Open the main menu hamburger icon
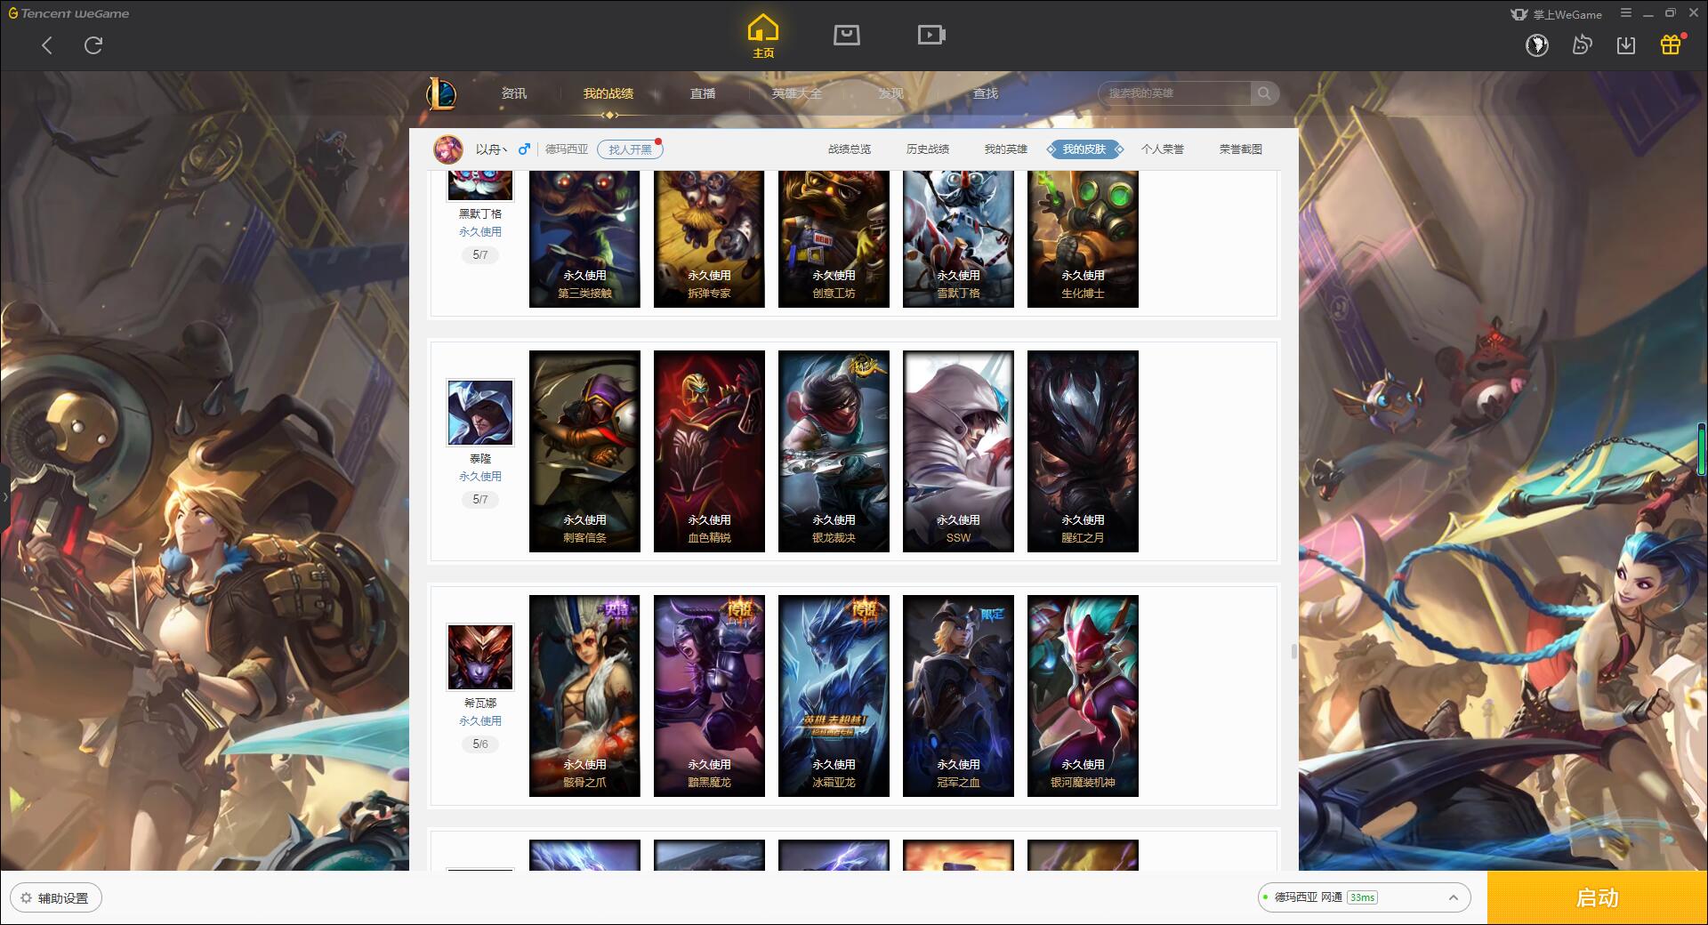1708x925 pixels. (x=1626, y=13)
